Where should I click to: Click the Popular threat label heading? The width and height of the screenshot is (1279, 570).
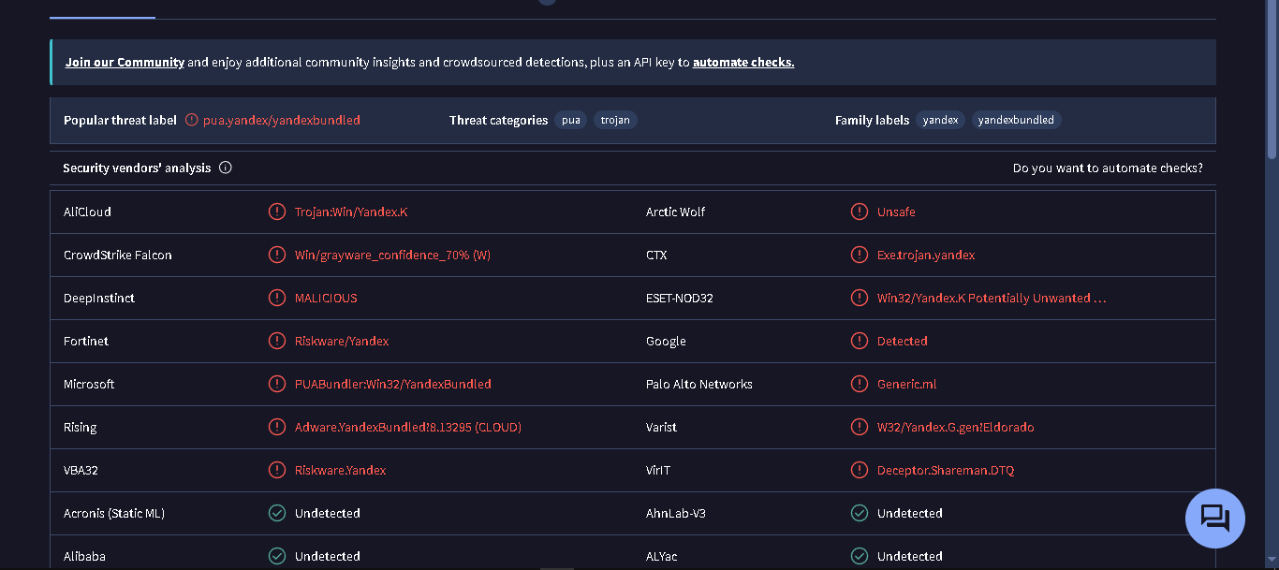120,121
